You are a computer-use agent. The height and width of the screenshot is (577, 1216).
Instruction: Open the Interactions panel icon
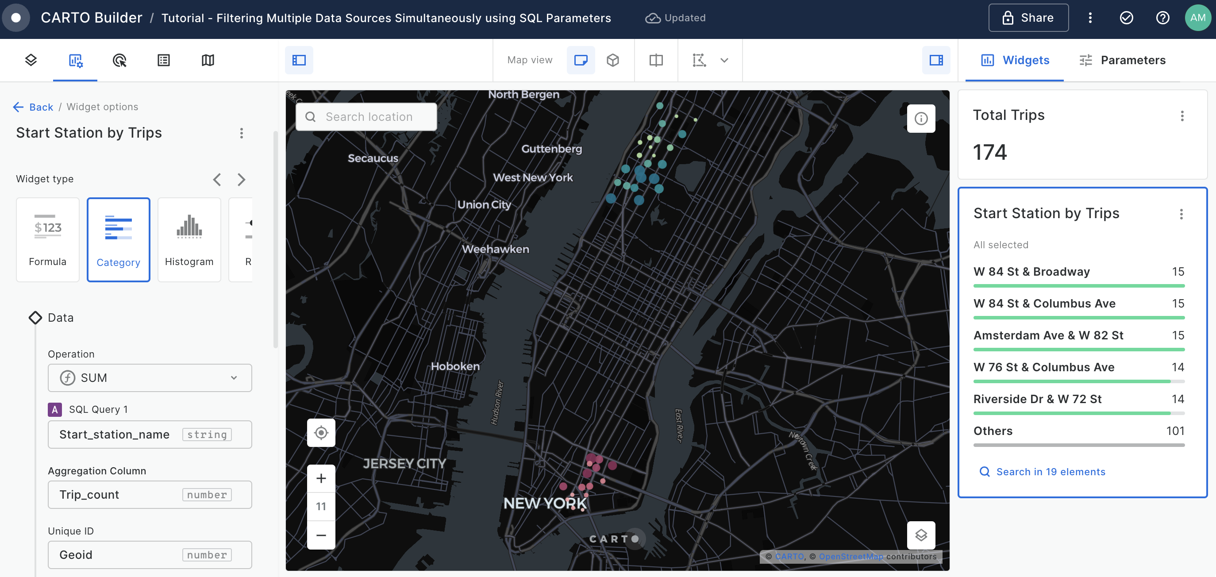coord(119,60)
